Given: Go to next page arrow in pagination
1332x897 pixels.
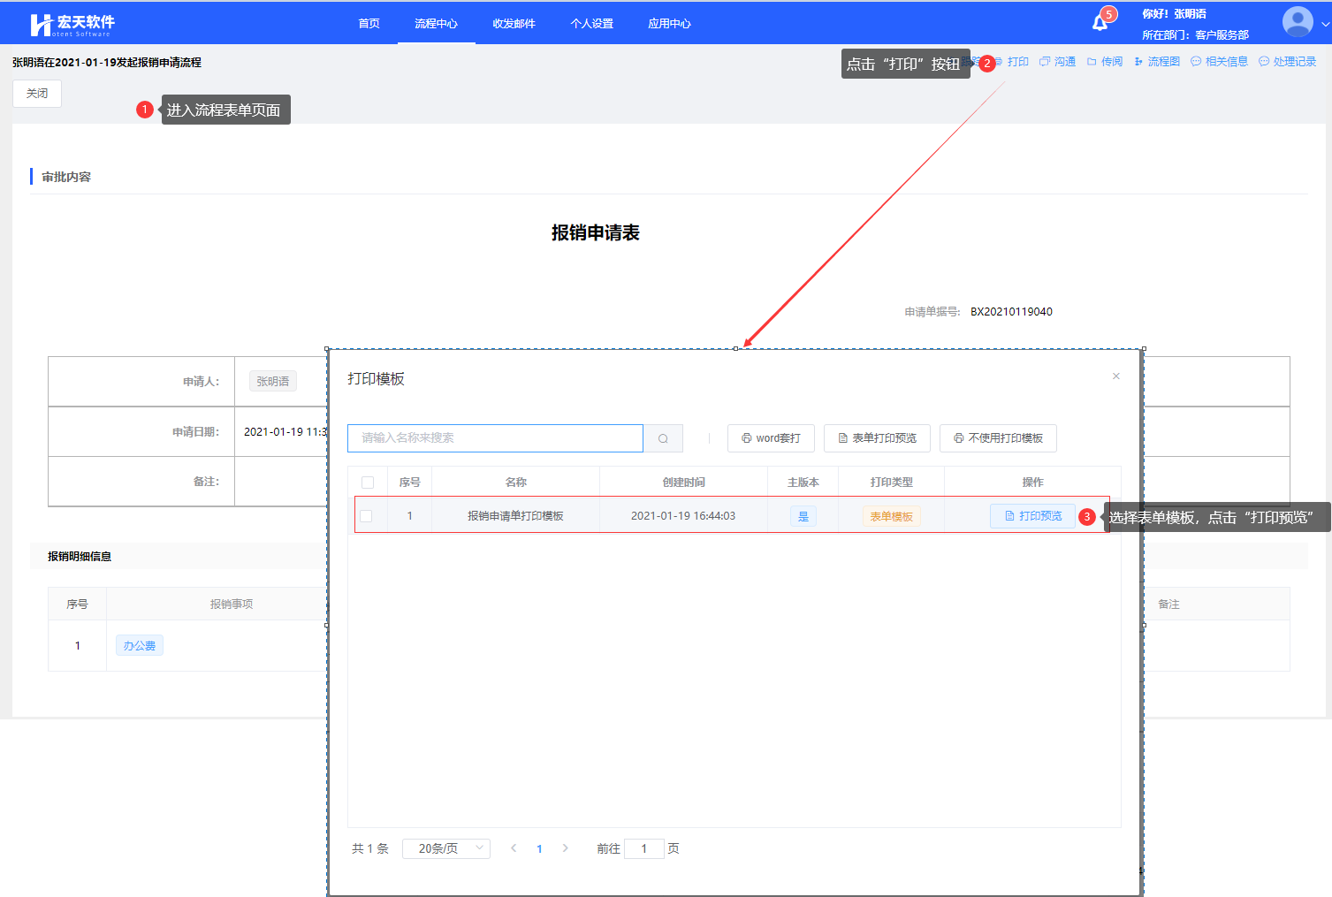Looking at the screenshot, I should [x=566, y=848].
